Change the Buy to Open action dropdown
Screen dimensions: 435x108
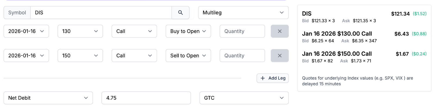click(188, 31)
